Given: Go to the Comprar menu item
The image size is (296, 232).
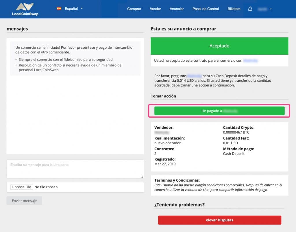Looking at the screenshot, I should [134, 9].
